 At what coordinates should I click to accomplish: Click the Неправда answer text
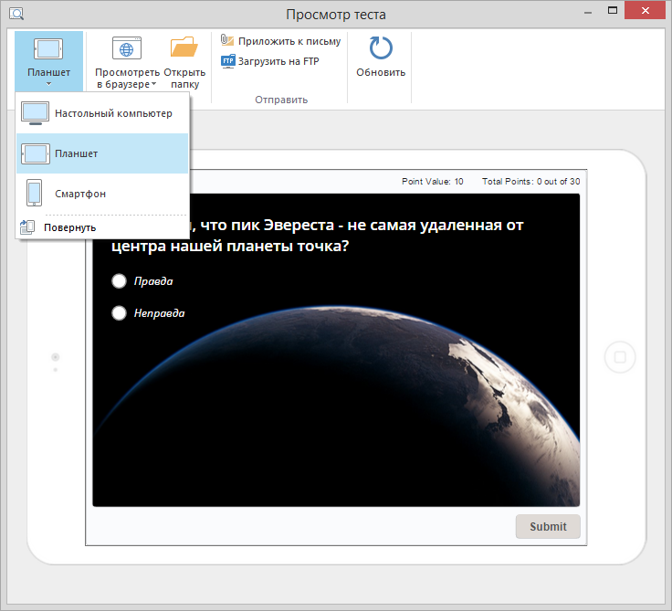(160, 313)
